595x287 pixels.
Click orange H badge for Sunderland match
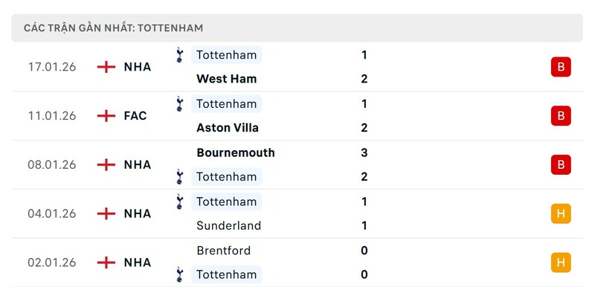561,213
